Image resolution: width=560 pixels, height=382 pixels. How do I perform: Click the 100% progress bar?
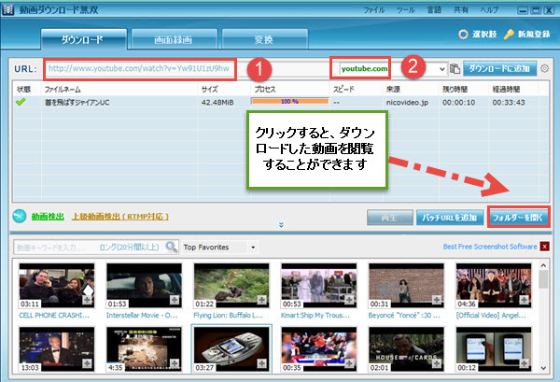coord(290,102)
